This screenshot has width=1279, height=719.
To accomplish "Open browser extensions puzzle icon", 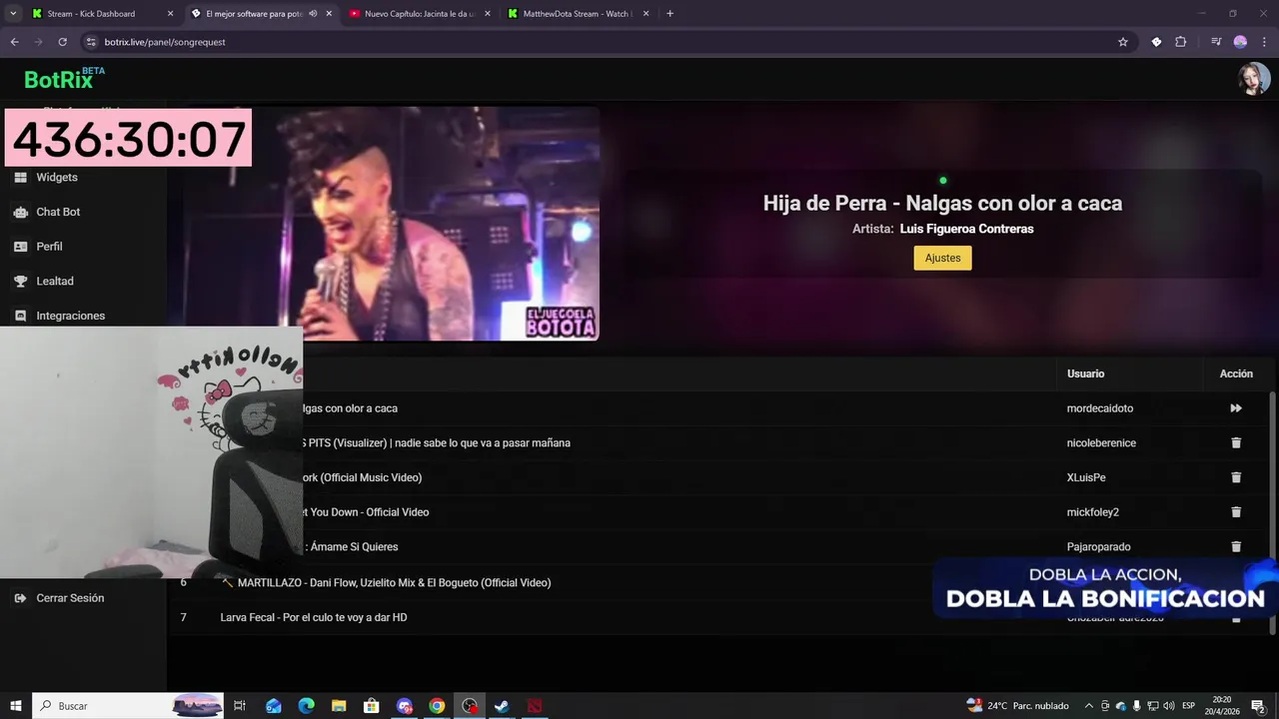I will 1181,42.
